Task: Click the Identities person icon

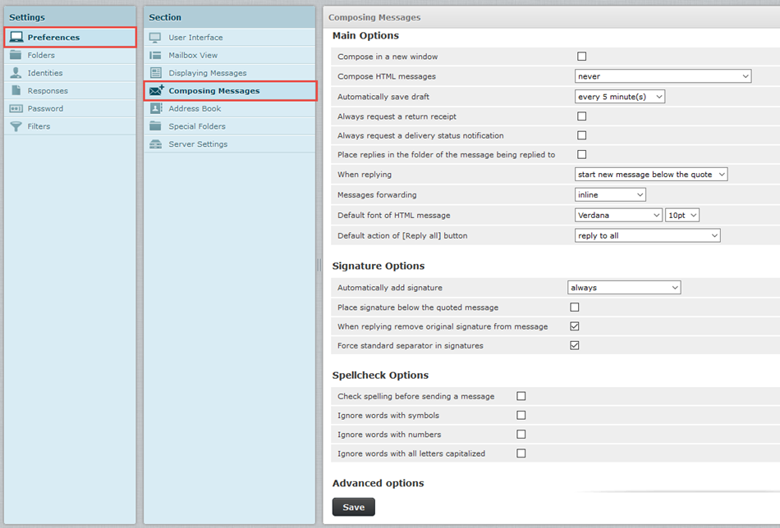Action: [16, 73]
